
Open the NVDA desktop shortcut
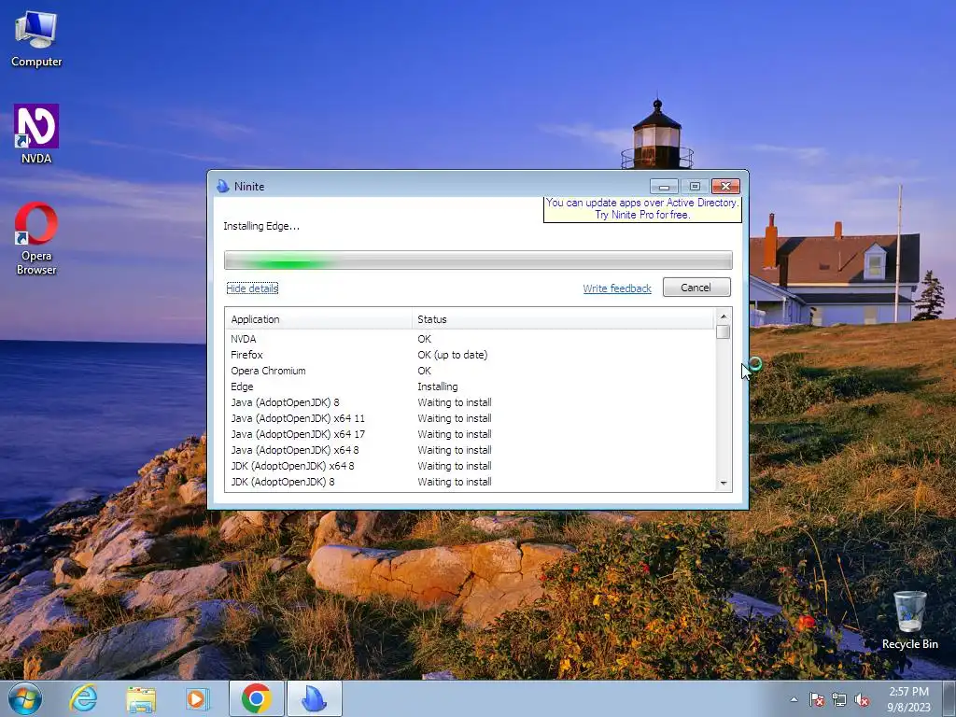(x=36, y=134)
